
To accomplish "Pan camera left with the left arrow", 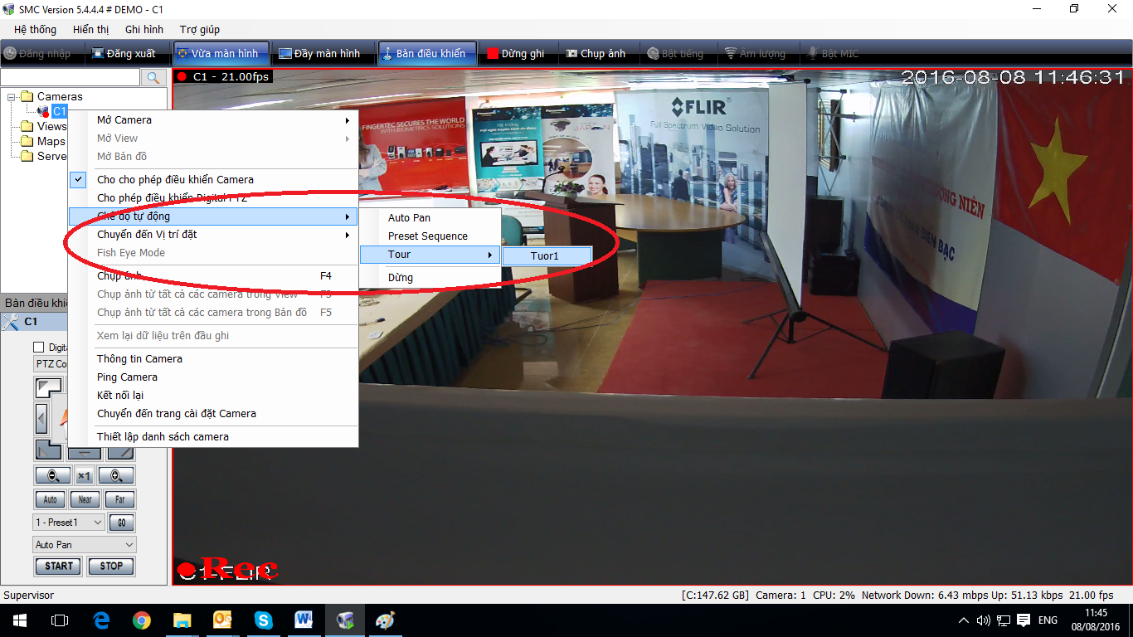I will point(41,417).
